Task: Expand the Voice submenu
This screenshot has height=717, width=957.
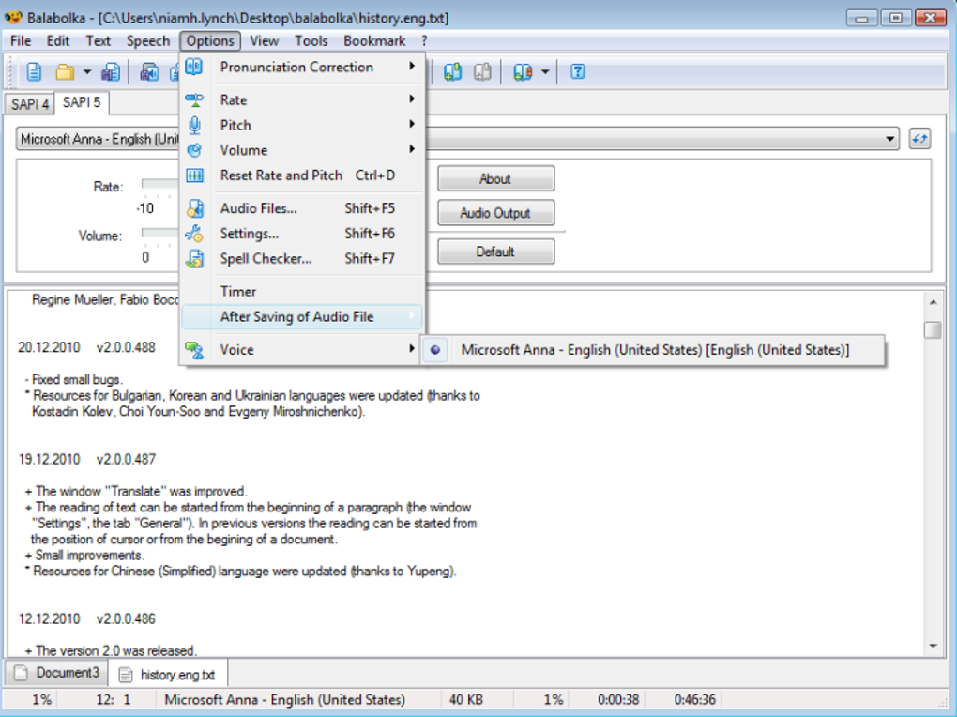Action: 302,350
